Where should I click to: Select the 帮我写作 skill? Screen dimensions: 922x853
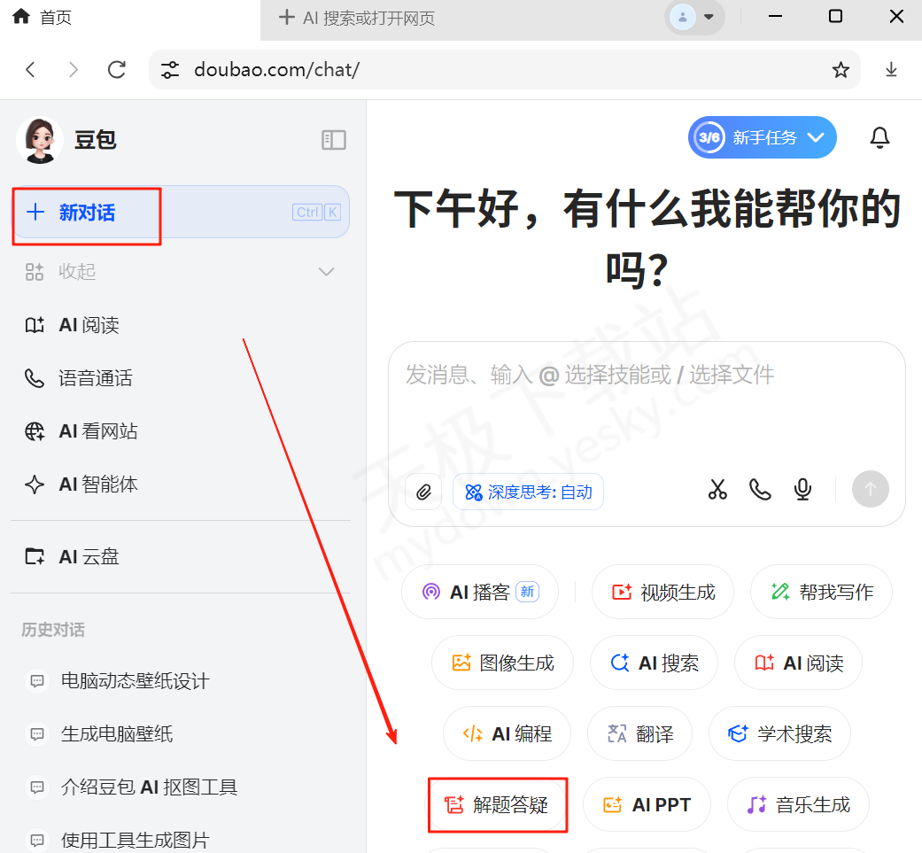point(821,592)
